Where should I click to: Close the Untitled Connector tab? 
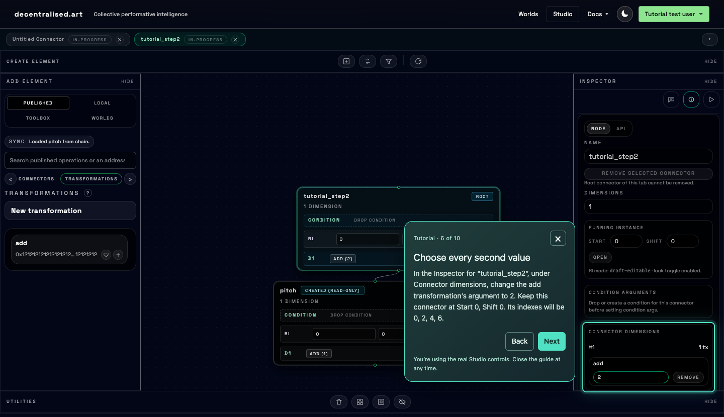(x=120, y=40)
